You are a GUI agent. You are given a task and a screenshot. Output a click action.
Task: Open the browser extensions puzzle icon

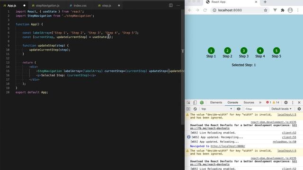coord(283,10)
